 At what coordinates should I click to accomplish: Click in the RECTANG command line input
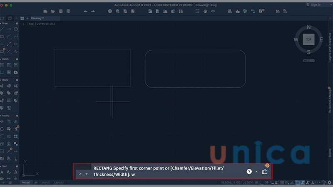tap(166, 175)
